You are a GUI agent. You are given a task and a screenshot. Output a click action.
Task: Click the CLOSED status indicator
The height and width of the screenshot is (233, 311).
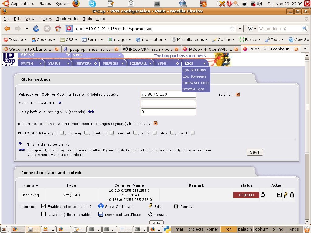click(246, 195)
